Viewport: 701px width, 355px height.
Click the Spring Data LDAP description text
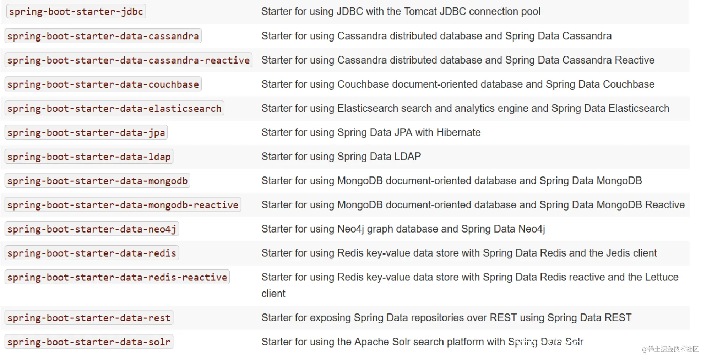coord(341,157)
